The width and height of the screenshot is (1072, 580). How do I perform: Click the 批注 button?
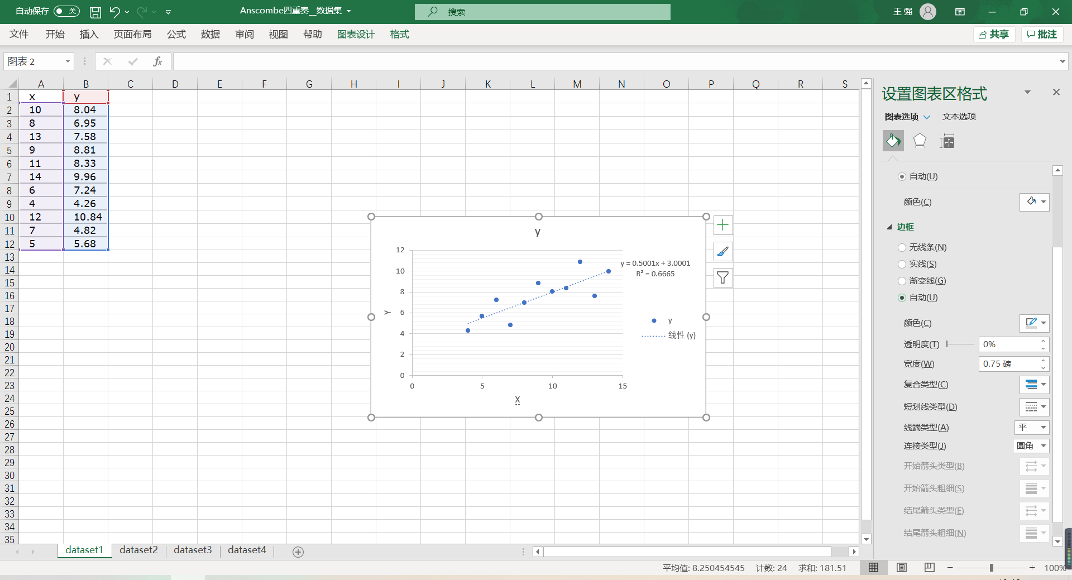1042,35
